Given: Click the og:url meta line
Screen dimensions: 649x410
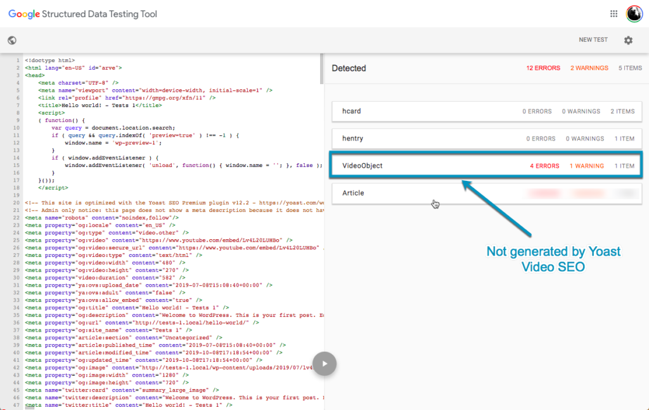Looking at the screenshot, I should [x=142, y=323].
